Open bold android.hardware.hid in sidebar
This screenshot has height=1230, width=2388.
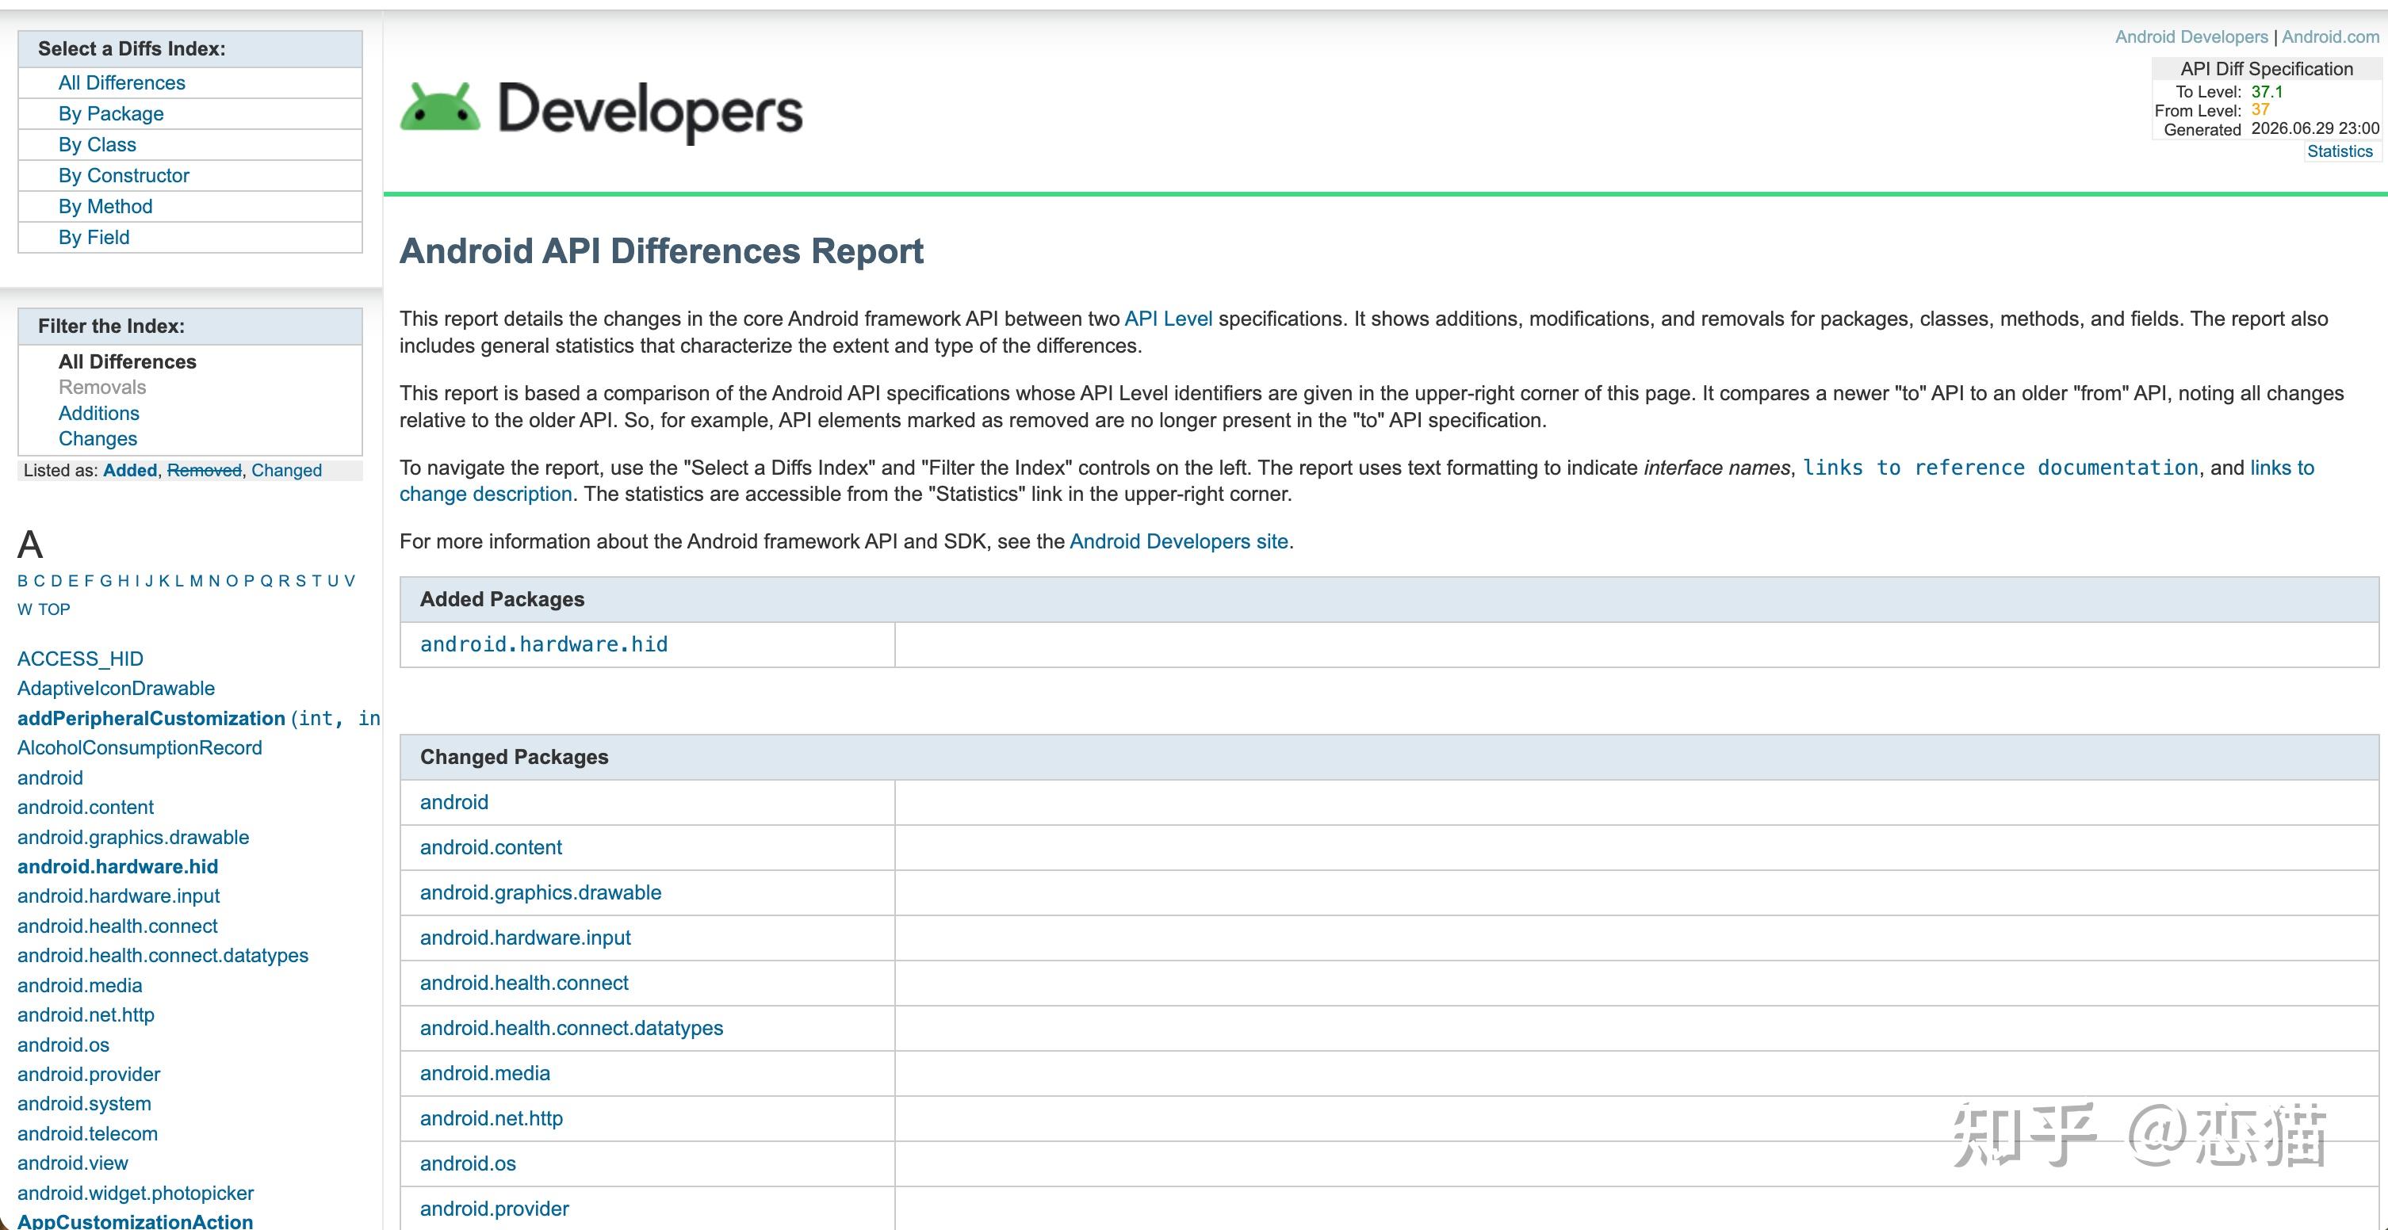coord(117,867)
